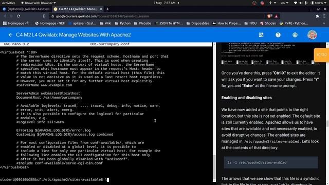329x185 pixels.
Task: Open the system status menu near battery 100%
Action: (319, 3)
